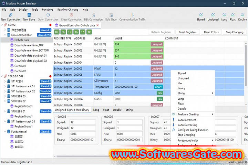Image resolution: width=248 pixels, height=165 pixels.
Task: Choose Binary in the context menu
Action: pyautogui.click(x=193, y=88)
